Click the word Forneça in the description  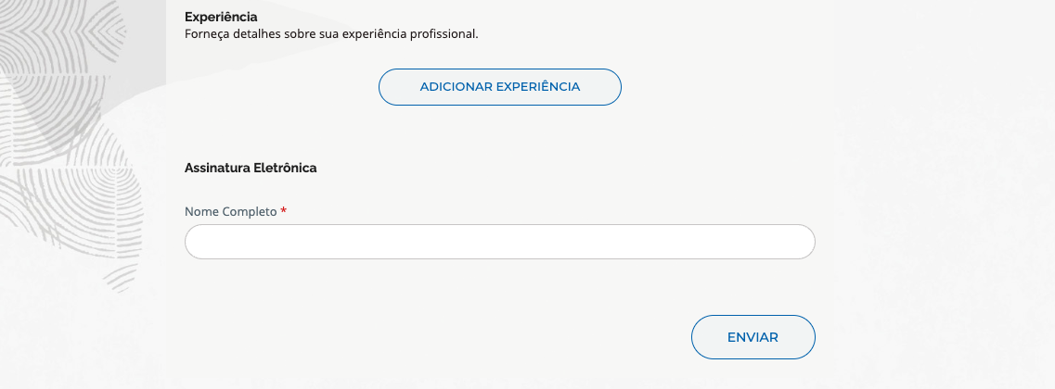pyautogui.click(x=206, y=34)
